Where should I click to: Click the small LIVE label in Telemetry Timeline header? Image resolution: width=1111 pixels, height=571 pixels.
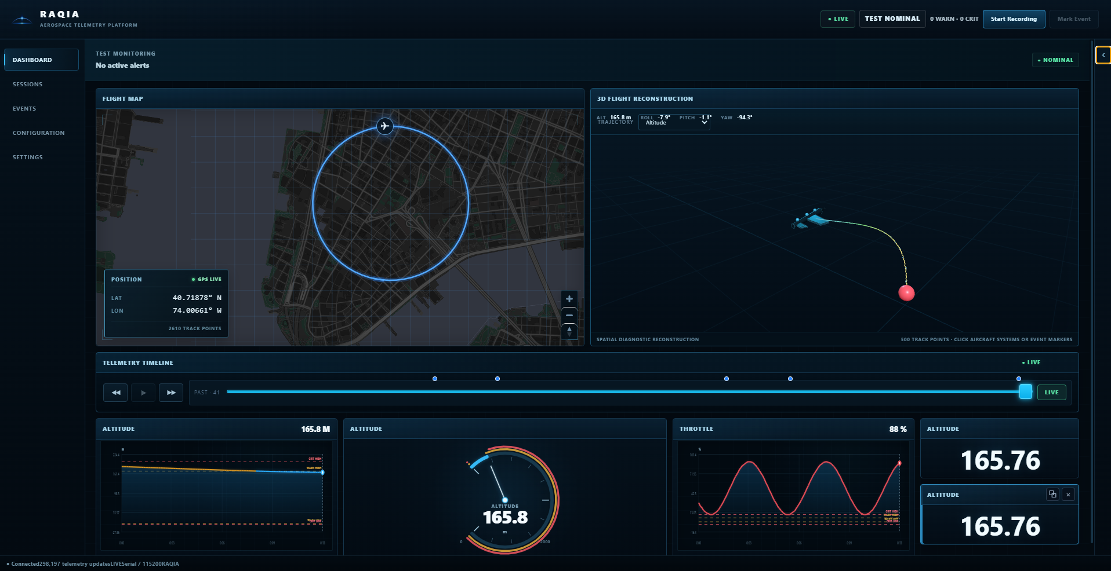(1031, 363)
